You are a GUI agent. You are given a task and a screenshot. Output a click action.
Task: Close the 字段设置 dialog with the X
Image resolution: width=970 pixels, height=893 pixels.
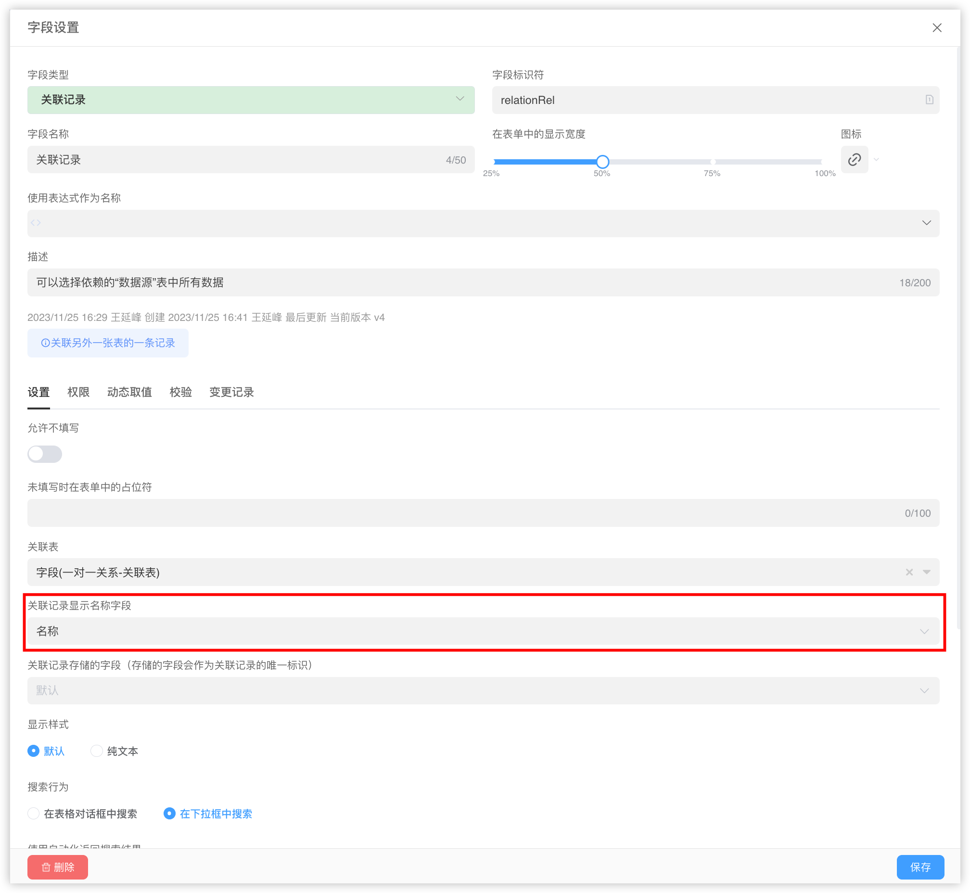[x=937, y=28]
